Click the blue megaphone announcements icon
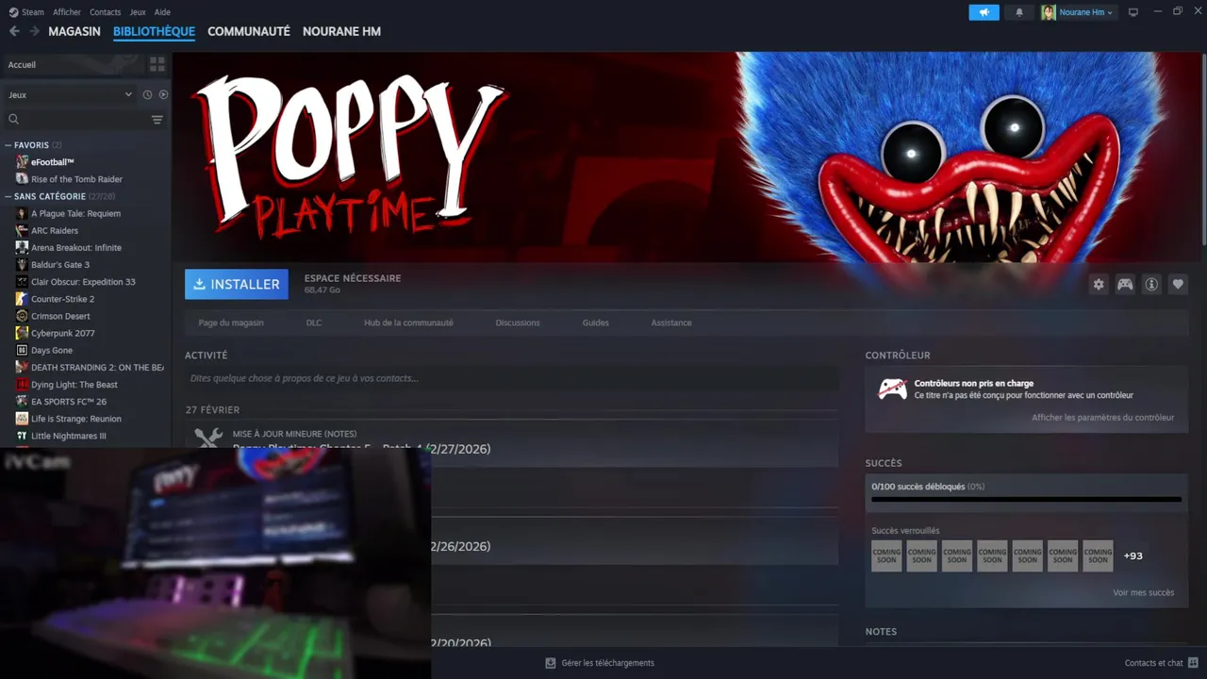Image resolution: width=1207 pixels, height=679 pixels. [984, 12]
